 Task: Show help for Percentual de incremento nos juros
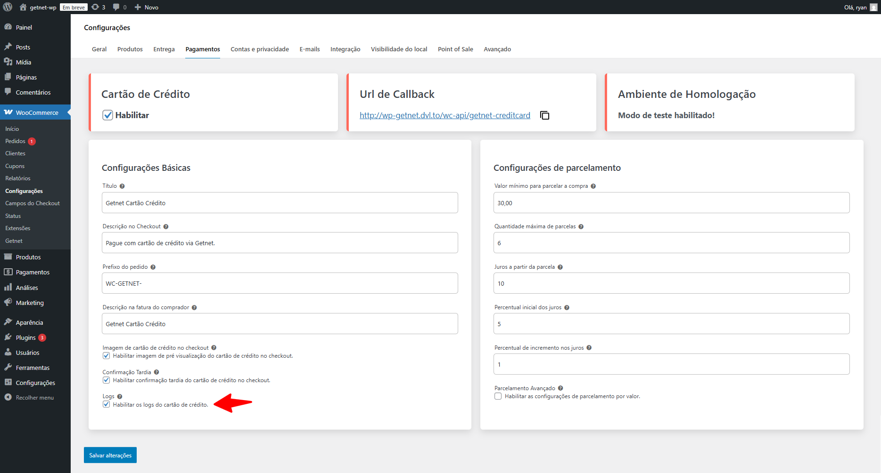coord(589,348)
